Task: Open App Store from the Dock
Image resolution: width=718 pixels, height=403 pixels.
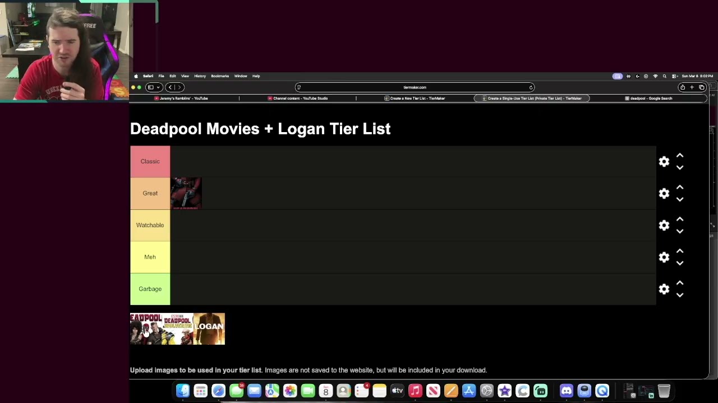Action: [469, 391]
